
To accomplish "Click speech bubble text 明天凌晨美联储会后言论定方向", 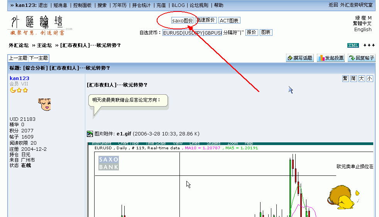I will pos(126,100).
